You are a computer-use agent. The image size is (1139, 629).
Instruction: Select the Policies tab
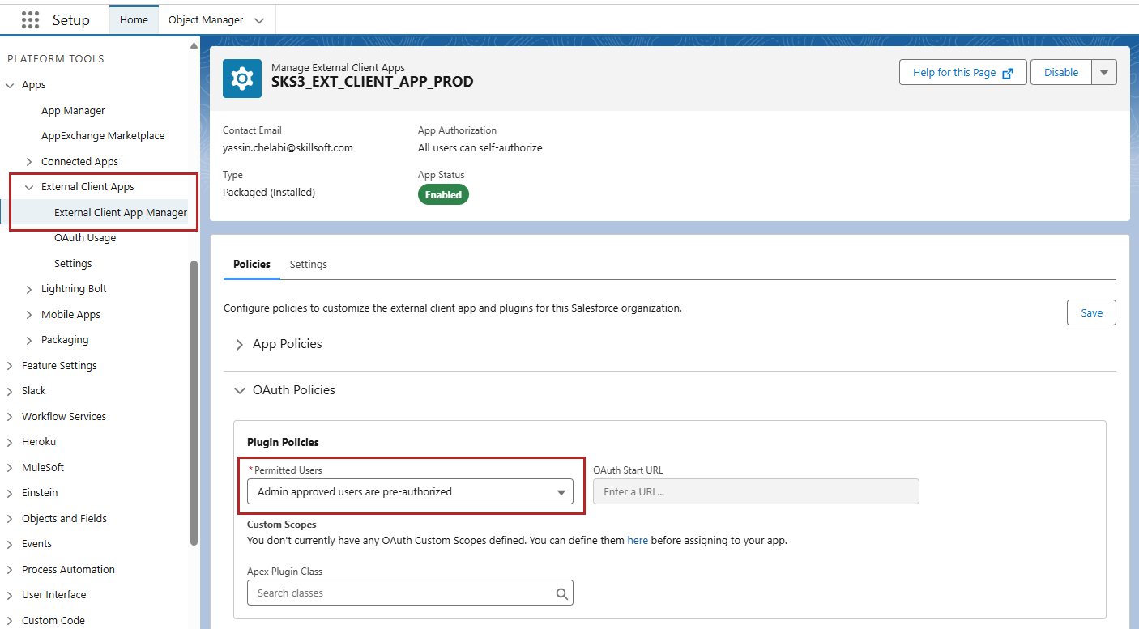coord(252,265)
